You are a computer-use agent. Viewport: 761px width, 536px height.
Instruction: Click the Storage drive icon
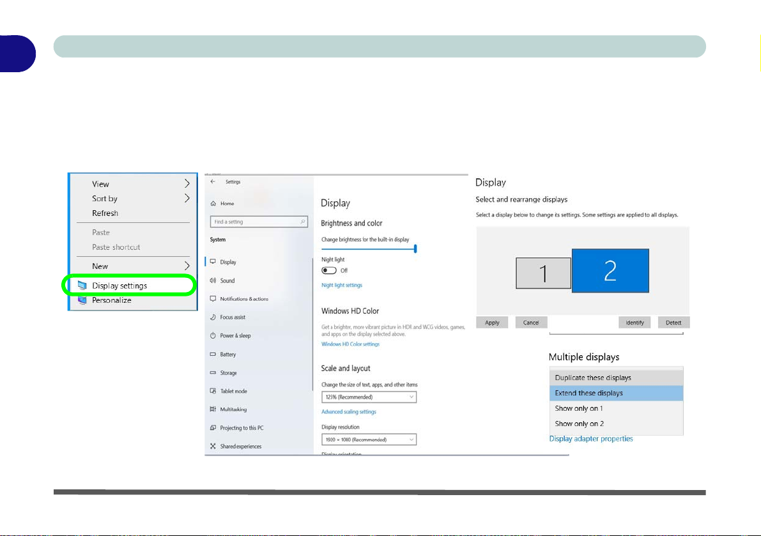tap(213, 372)
